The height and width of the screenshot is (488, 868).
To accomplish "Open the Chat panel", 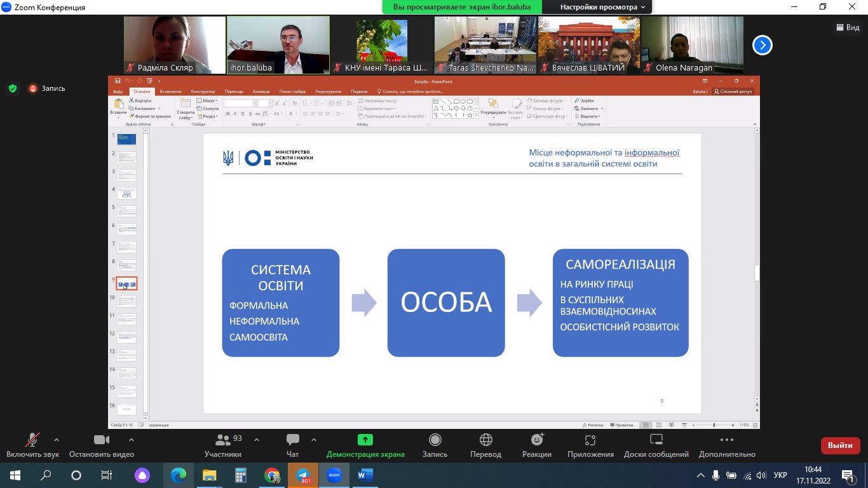I will point(292,445).
